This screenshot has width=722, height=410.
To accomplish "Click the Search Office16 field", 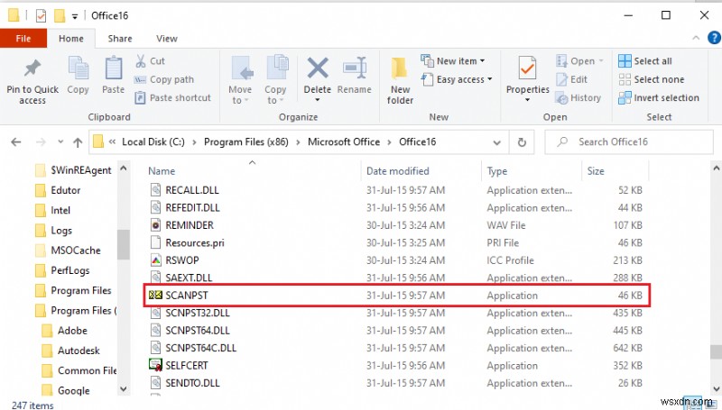I will tap(629, 142).
